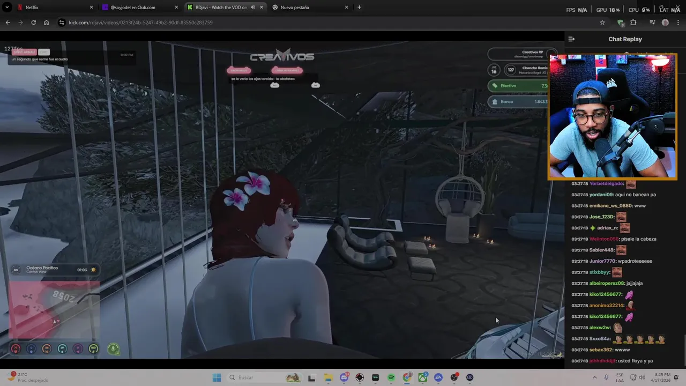This screenshot has height=386, width=686.
Task: Mute the RDjavi tab's speaker icon
Action: click(252, 8)
